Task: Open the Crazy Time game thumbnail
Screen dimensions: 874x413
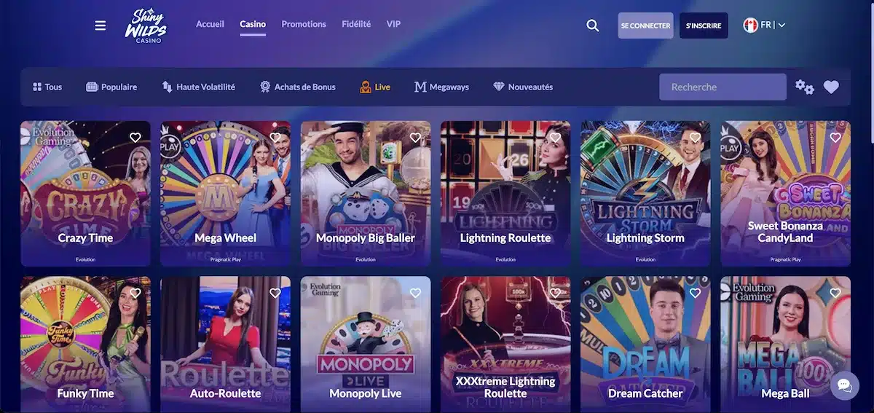Action: (85, 193)
